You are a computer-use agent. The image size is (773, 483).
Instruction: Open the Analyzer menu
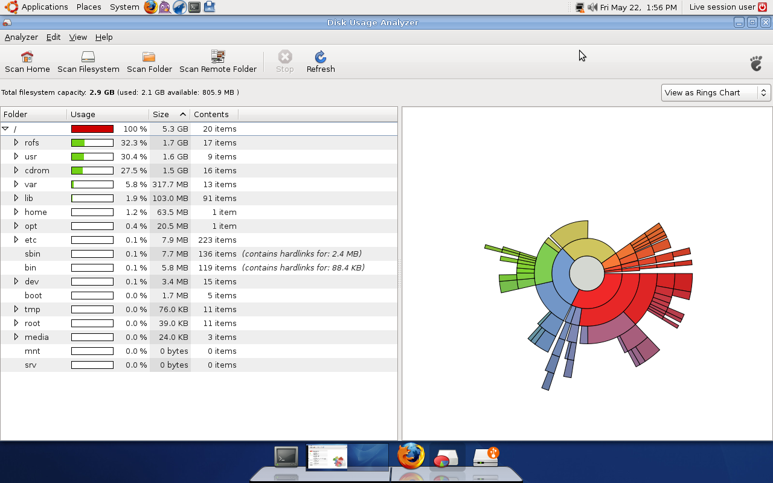[21, 37]
